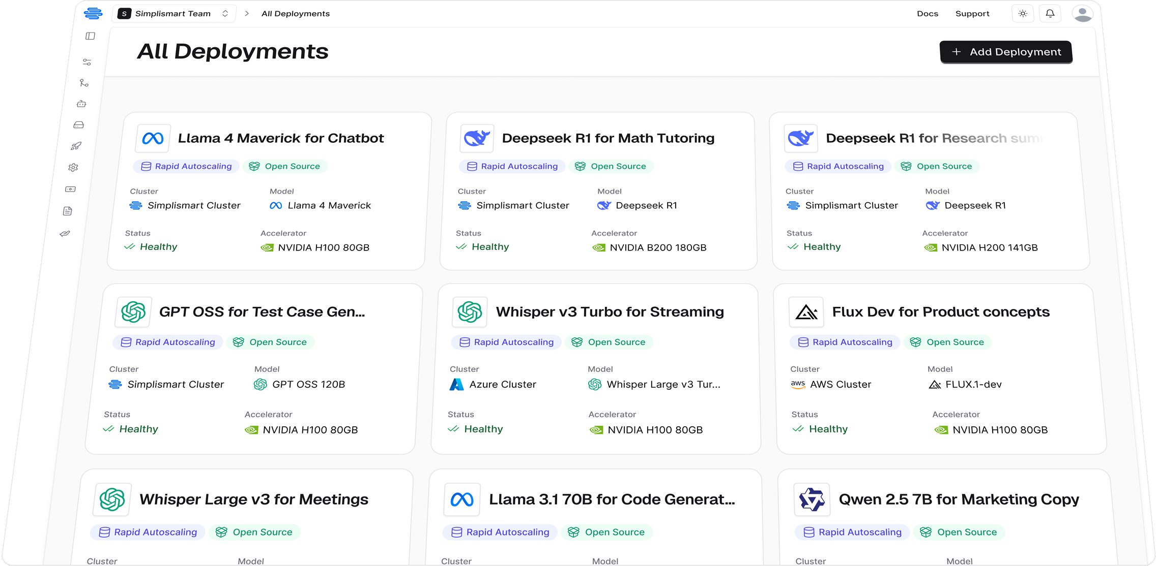This screenshot has width=1157, height=566.
Task: Open the notifications bell
Action: point(1050,14)
